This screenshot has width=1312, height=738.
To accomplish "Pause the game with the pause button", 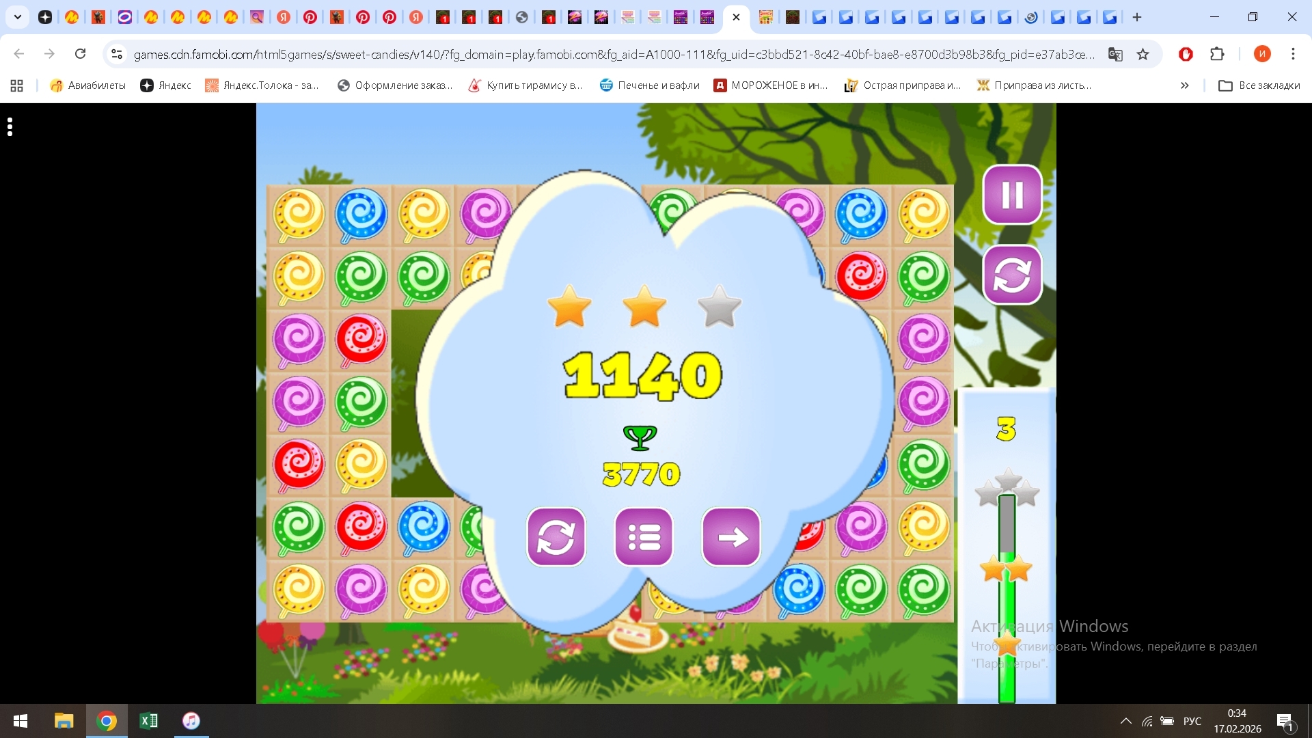I will (x=1012, y=195).
